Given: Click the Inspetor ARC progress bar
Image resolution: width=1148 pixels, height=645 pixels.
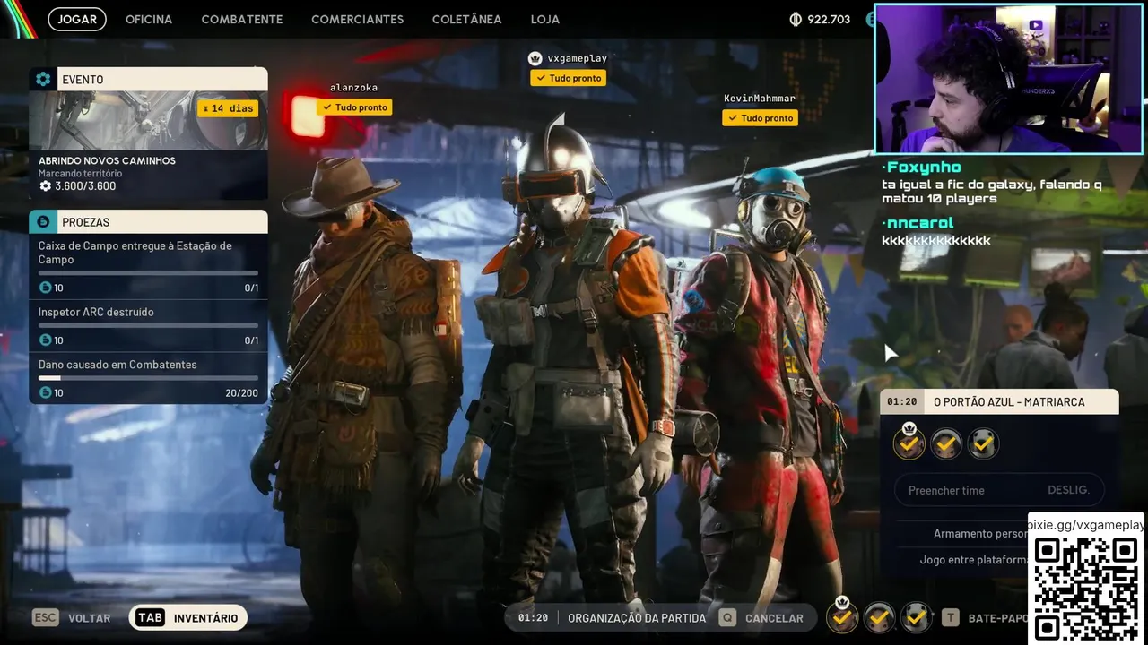Looking at the screenshot, I should click(148, 326).
